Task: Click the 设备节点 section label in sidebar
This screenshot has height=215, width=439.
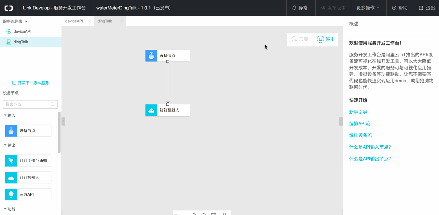Action: click(11, 93)
